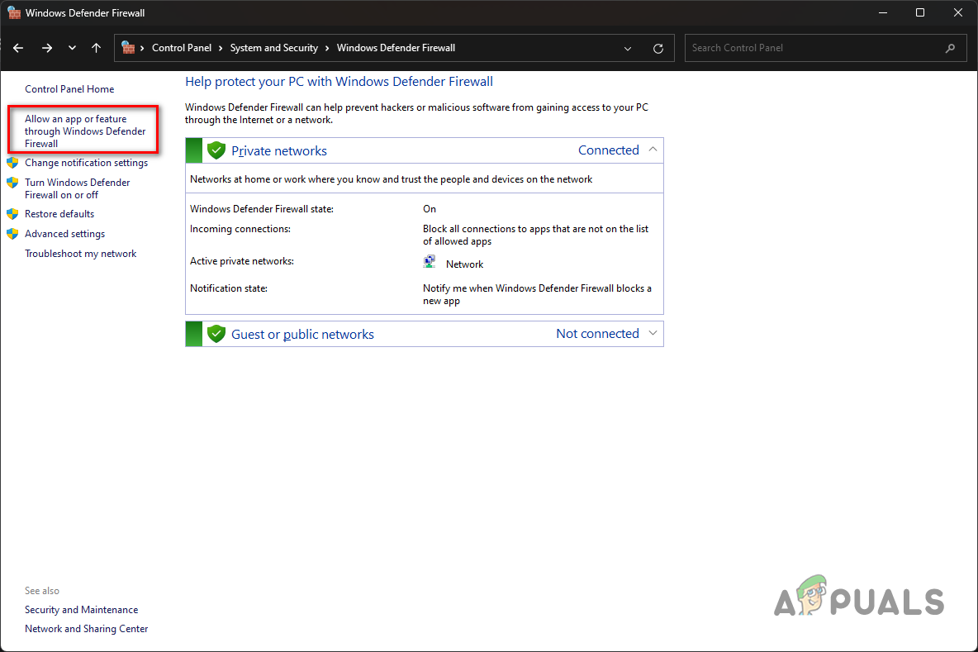978x652 pixels.
Task: Open Allow an app or feature through Windows Defender Firewall
Action: [85, 131]
